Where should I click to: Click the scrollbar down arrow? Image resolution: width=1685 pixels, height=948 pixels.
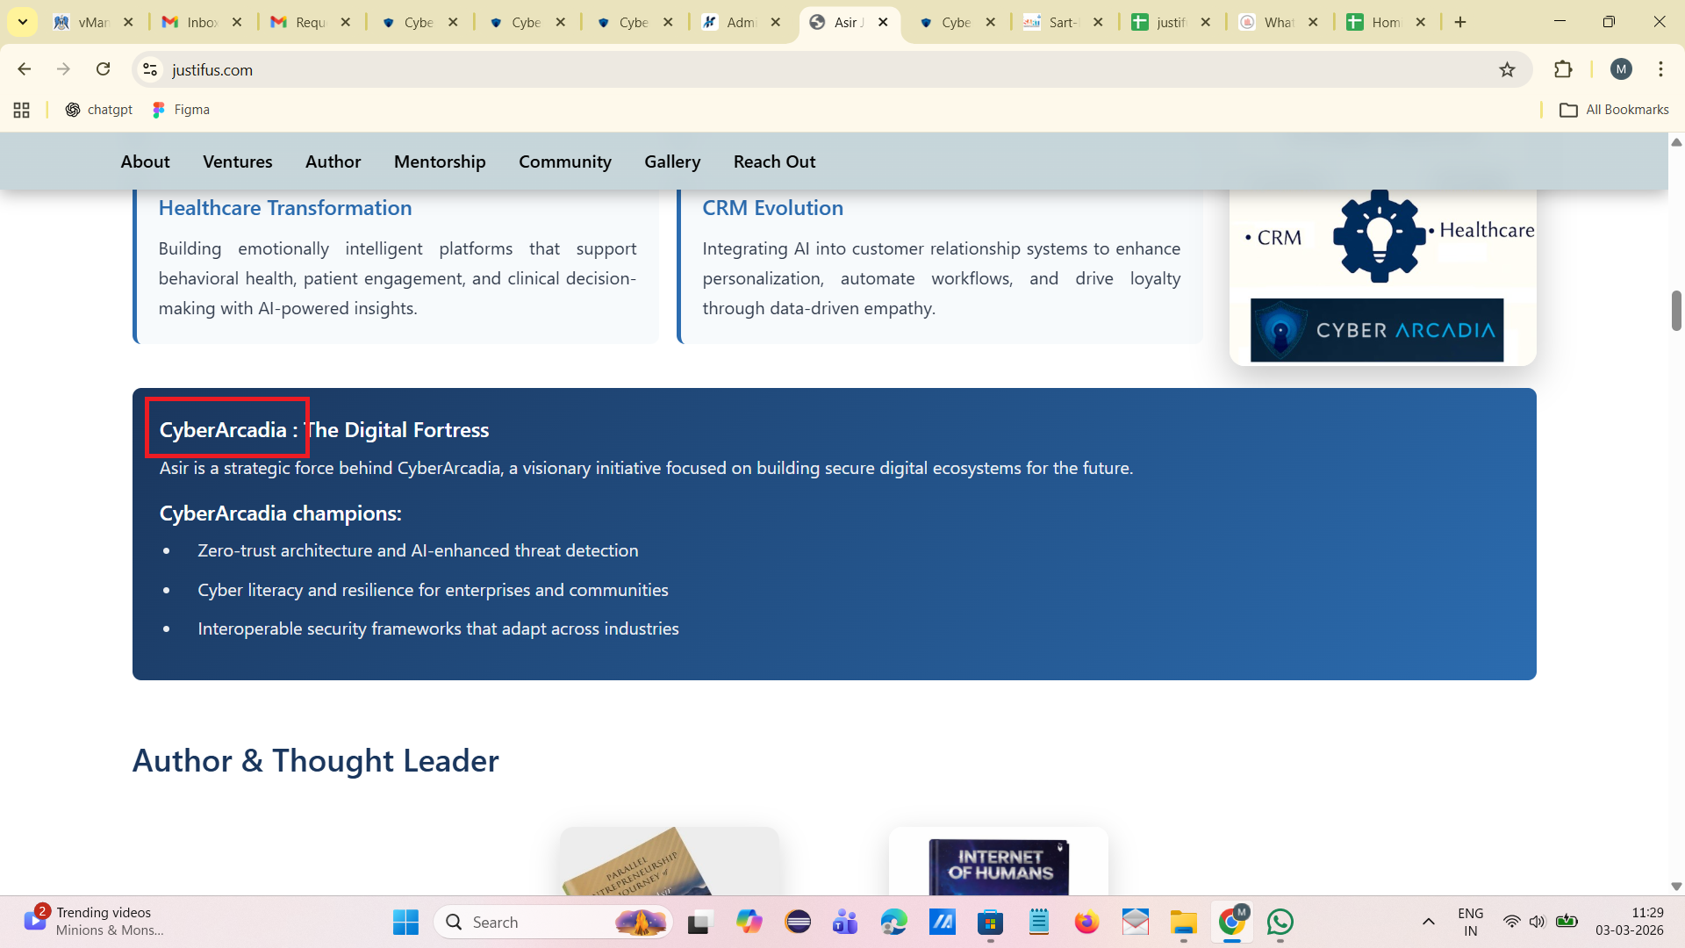tap(1676, 887)
